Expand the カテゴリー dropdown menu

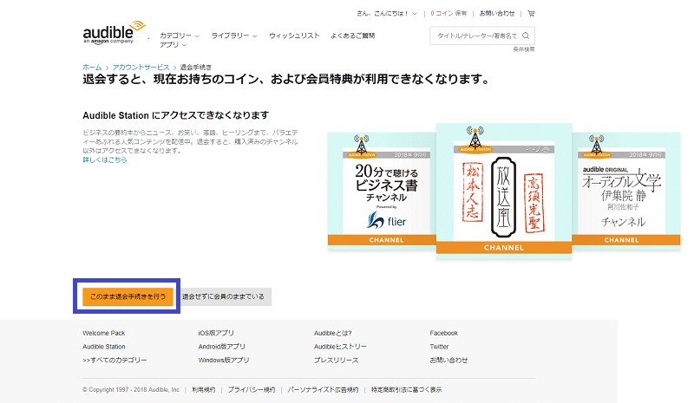(x=180, y=36)
